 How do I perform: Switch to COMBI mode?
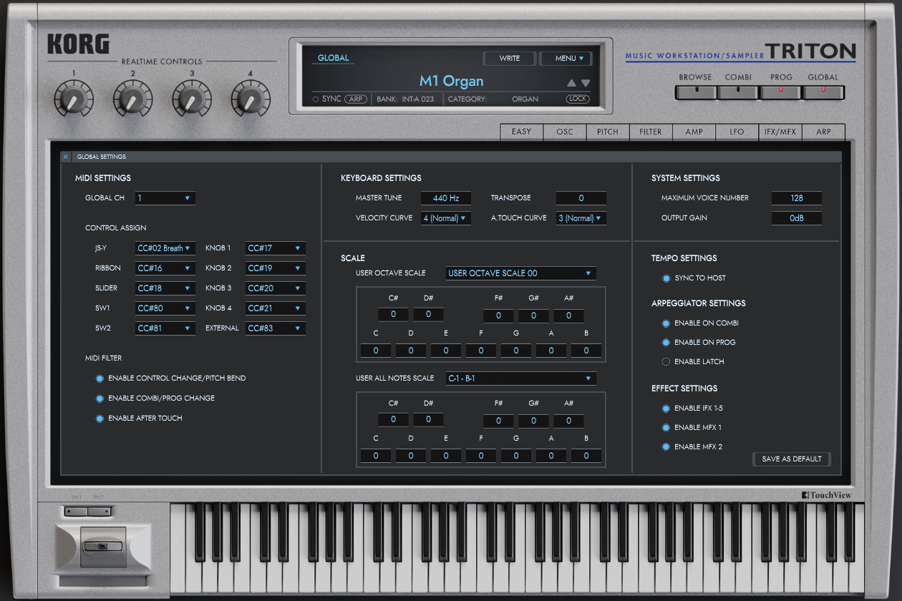point(737,92)
